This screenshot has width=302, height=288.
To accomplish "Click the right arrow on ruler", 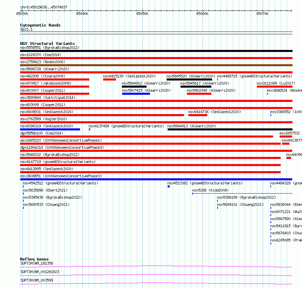I will point(291,11).
